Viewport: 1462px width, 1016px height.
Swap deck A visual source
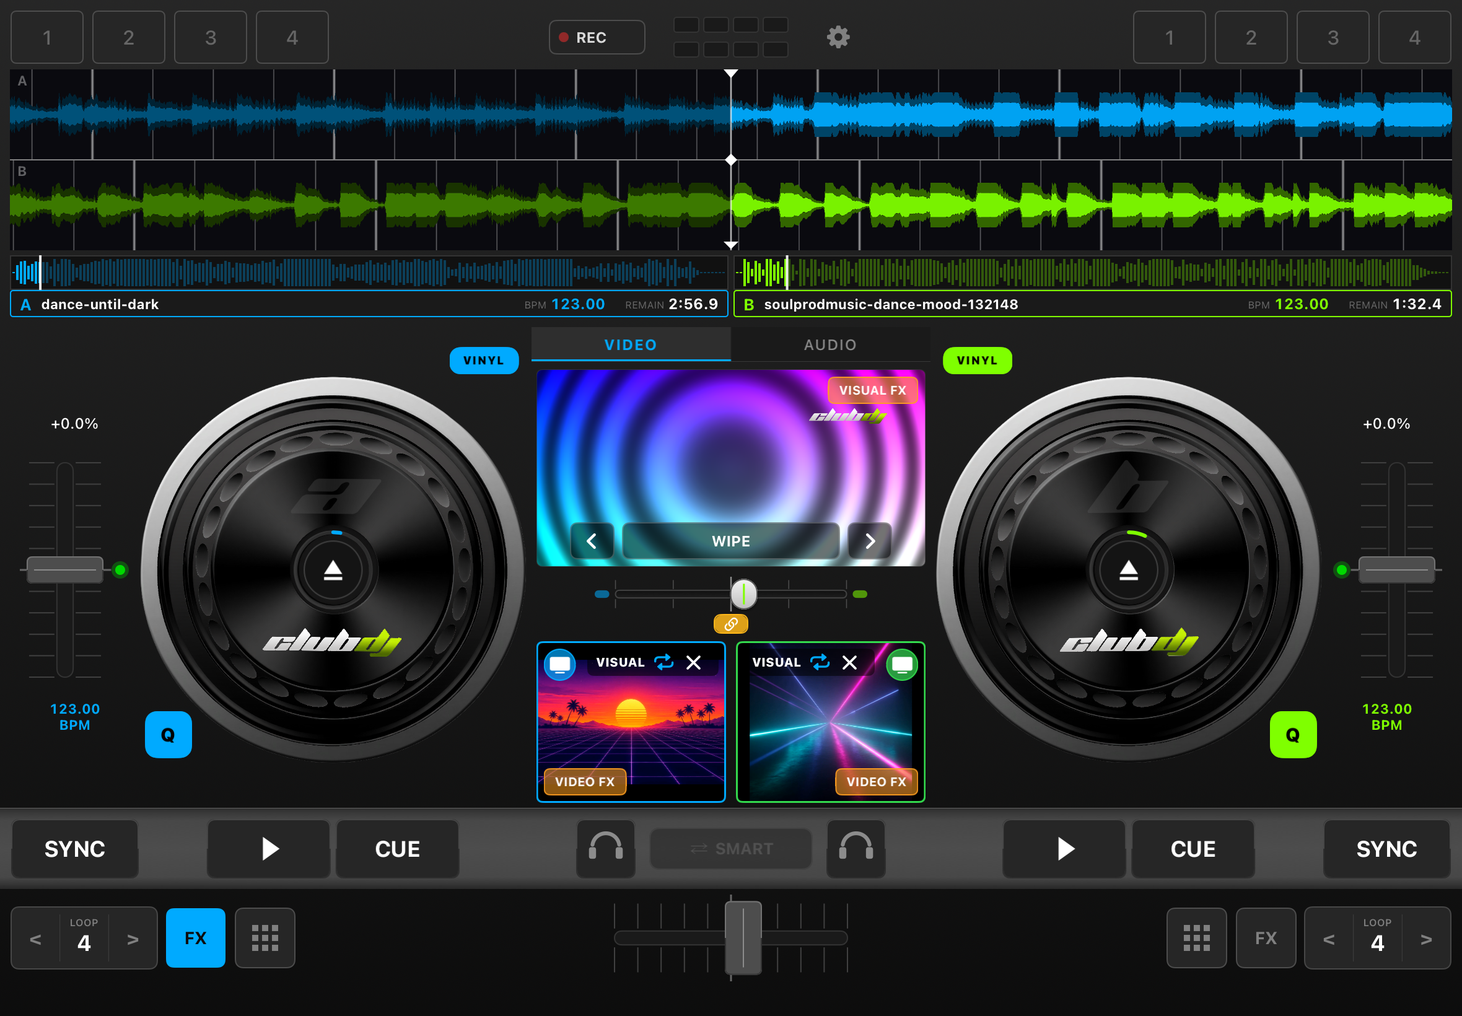(x=664, y=662)
